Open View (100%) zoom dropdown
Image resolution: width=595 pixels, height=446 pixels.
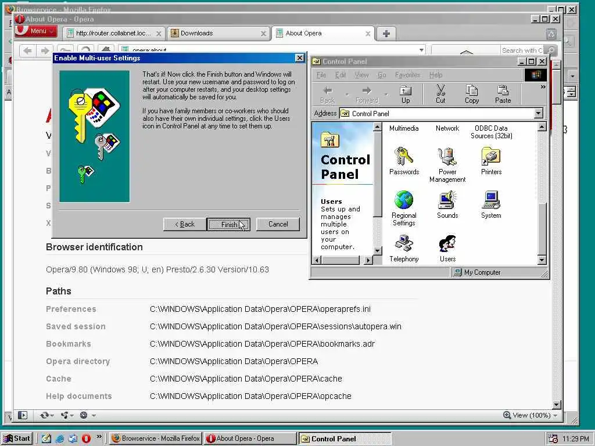point(531,415)
